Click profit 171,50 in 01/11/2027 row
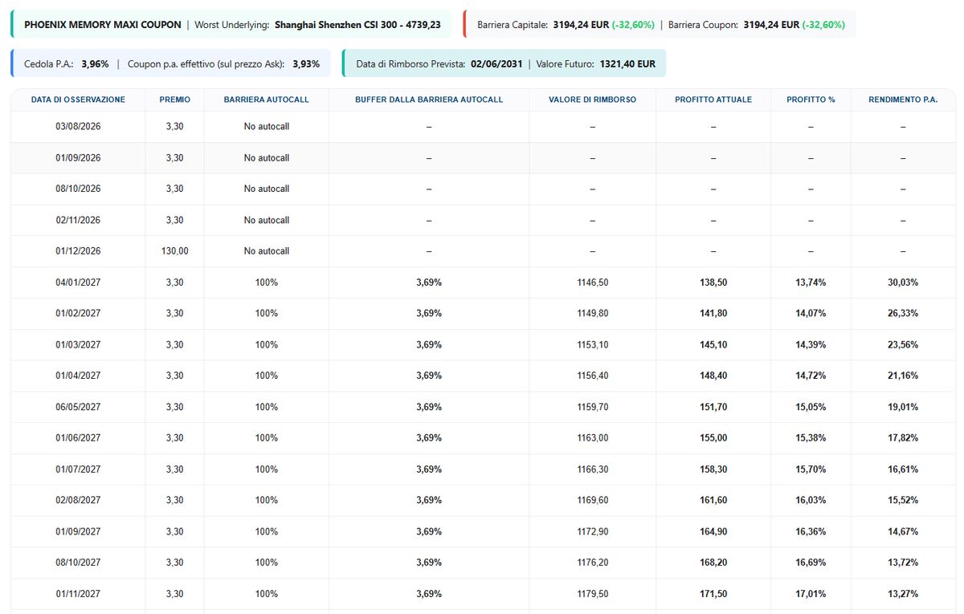The image size is (964, 614). [x=713, y=594]
